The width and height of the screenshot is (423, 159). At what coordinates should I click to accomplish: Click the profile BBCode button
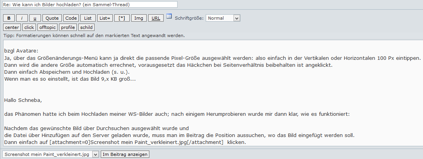(x=68, y=27)
